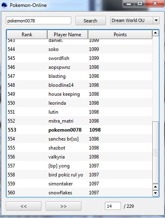The height and width of the screenshot is (218, 165).
Task: Click rank 544 cell
Action: click(x=11, y=49)
